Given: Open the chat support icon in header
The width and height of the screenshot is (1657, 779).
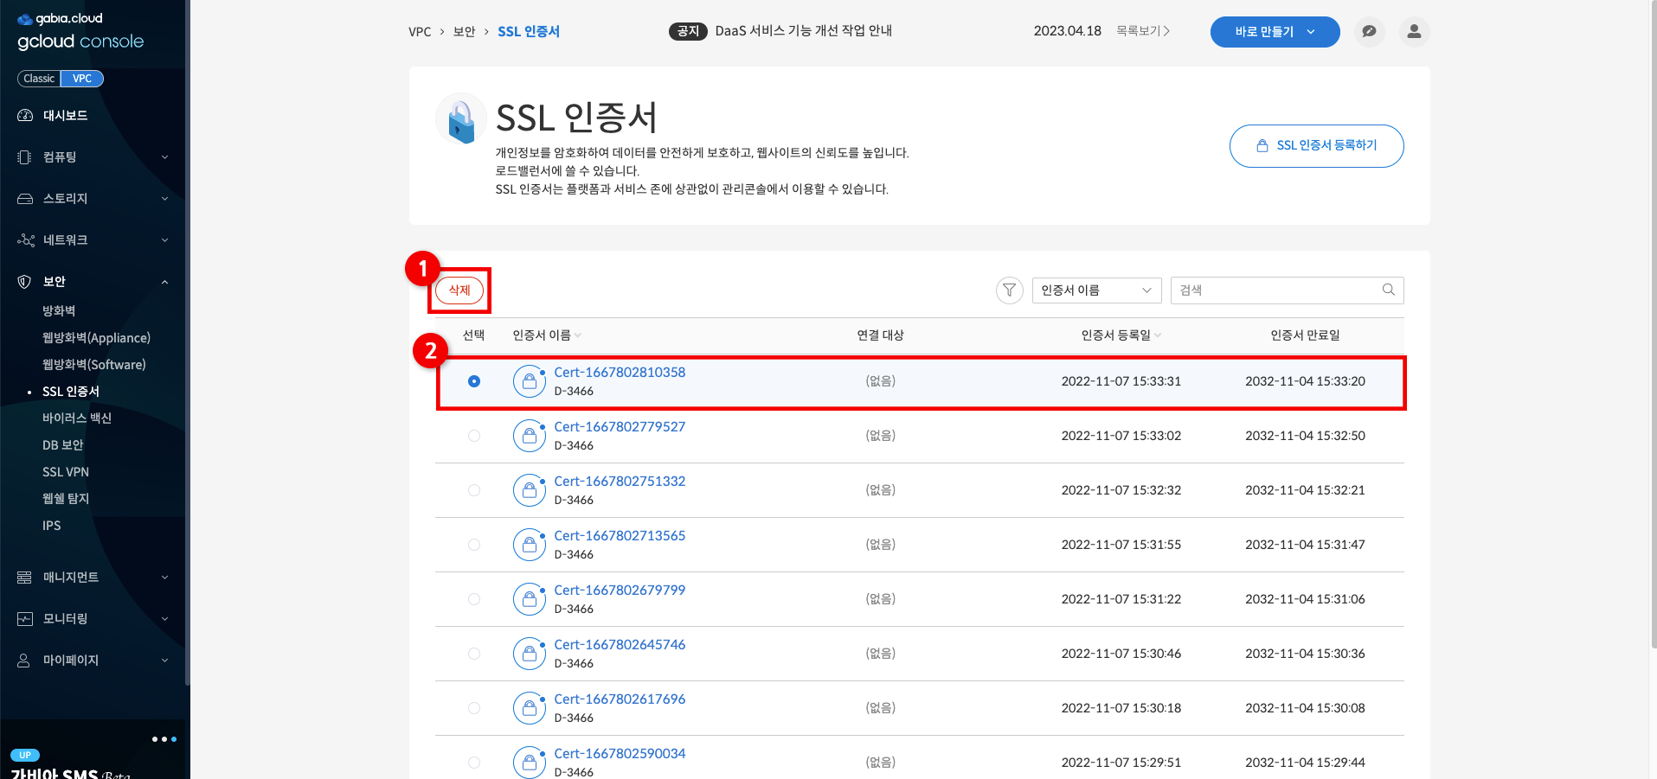Looking at the screenshot, I should [x=1369, y=32].
